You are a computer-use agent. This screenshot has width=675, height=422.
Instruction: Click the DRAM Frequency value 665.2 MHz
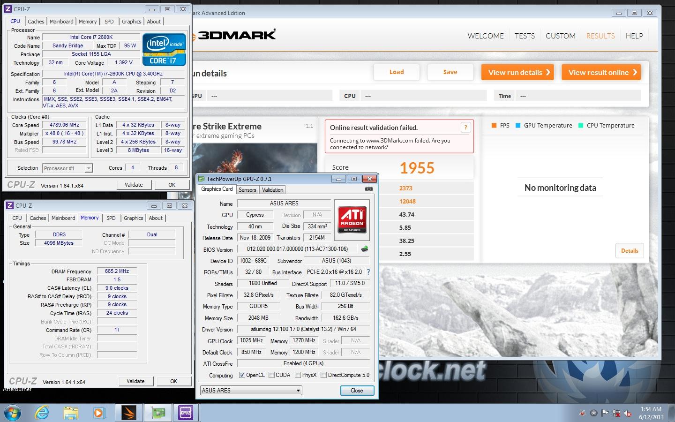point(117,271)
